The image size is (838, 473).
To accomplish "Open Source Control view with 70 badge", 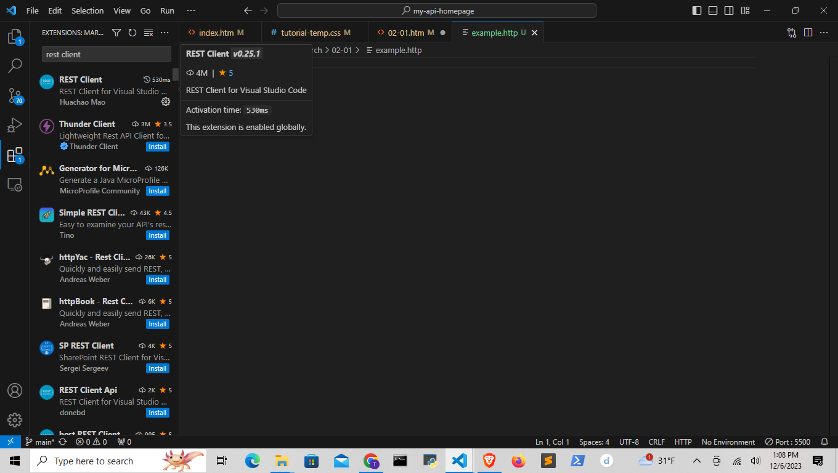I will (15, 95).
